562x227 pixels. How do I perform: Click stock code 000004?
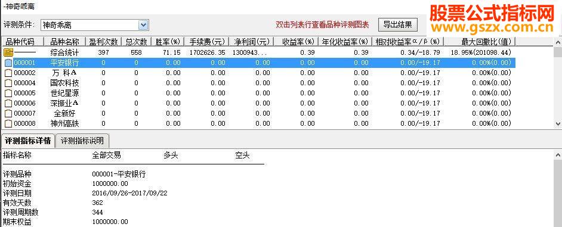tap(24, 83)
